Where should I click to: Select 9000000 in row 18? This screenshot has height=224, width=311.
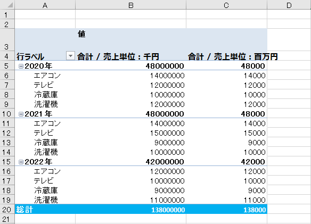[130, 190]
